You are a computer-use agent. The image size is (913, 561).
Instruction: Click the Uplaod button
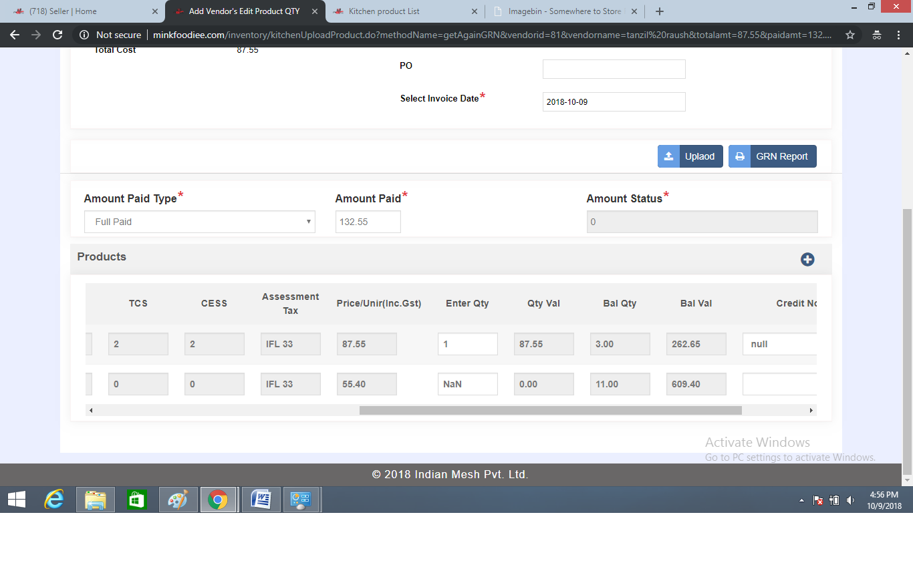[x=690, y=156]
